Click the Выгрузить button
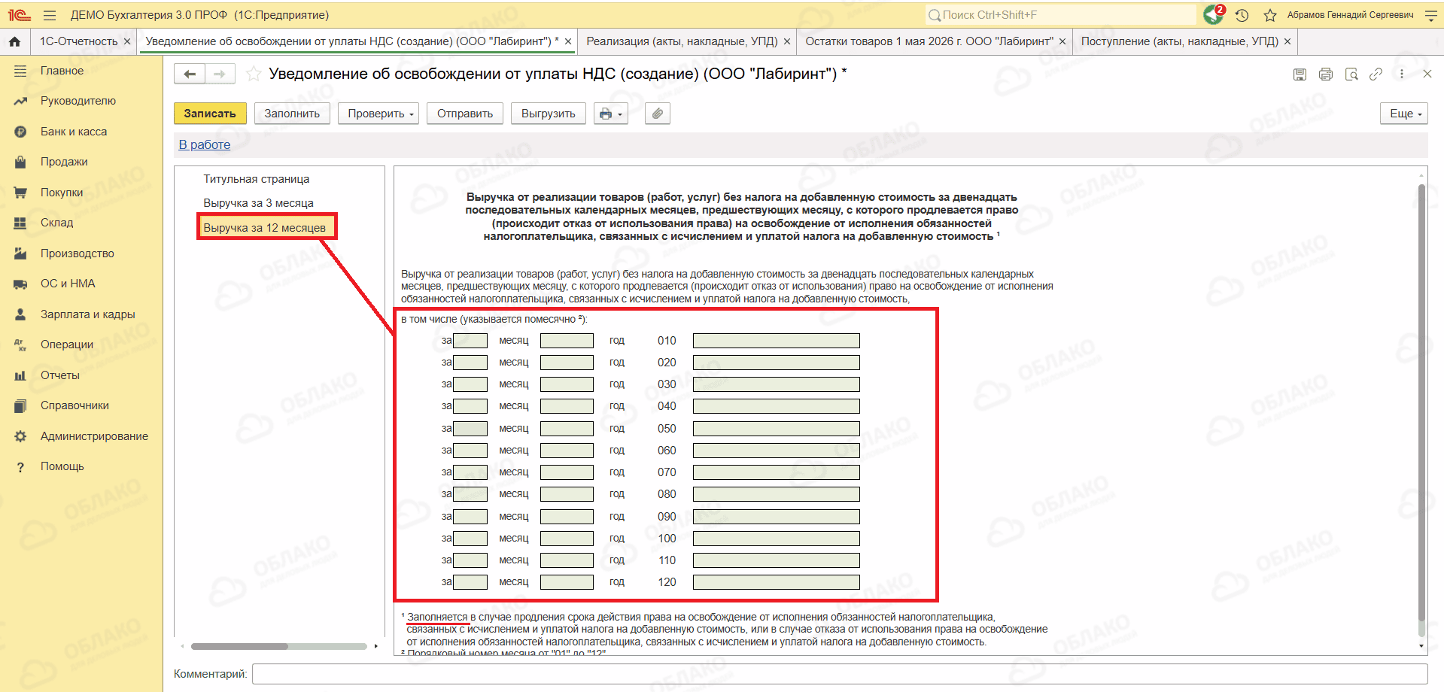The width and height of the screenshot is (1444, 692). point(549,114)
